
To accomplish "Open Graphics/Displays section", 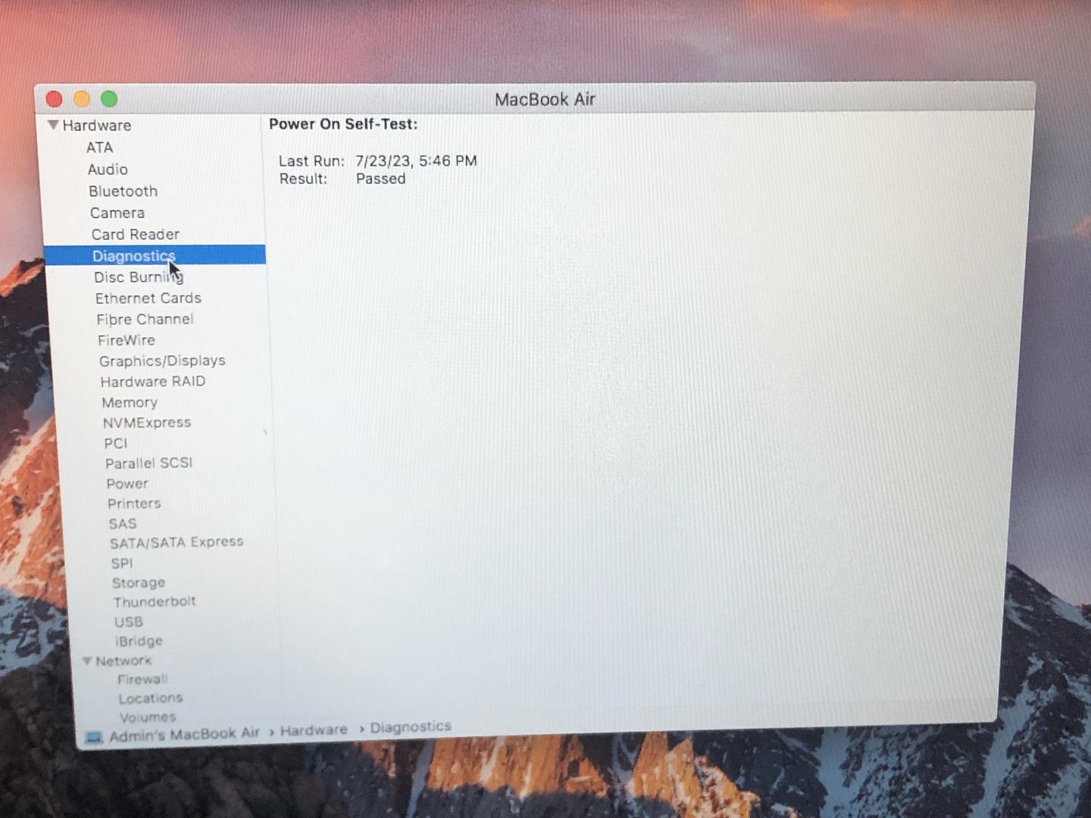I will pyautogui.click(x=162, y=361).
